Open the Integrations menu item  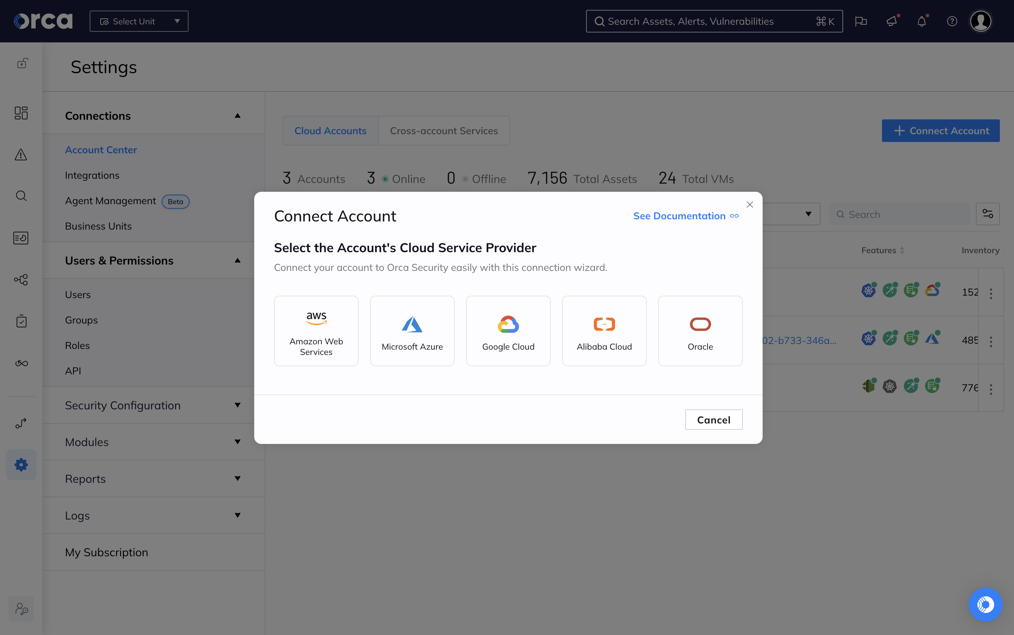tap(92, 175)
